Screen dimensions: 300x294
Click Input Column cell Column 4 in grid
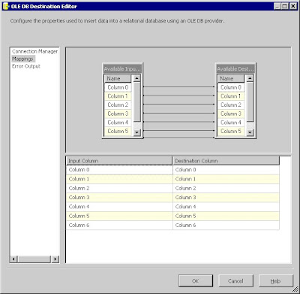119,207
